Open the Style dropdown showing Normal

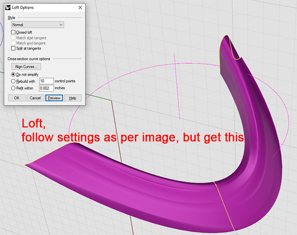[37, 25]
